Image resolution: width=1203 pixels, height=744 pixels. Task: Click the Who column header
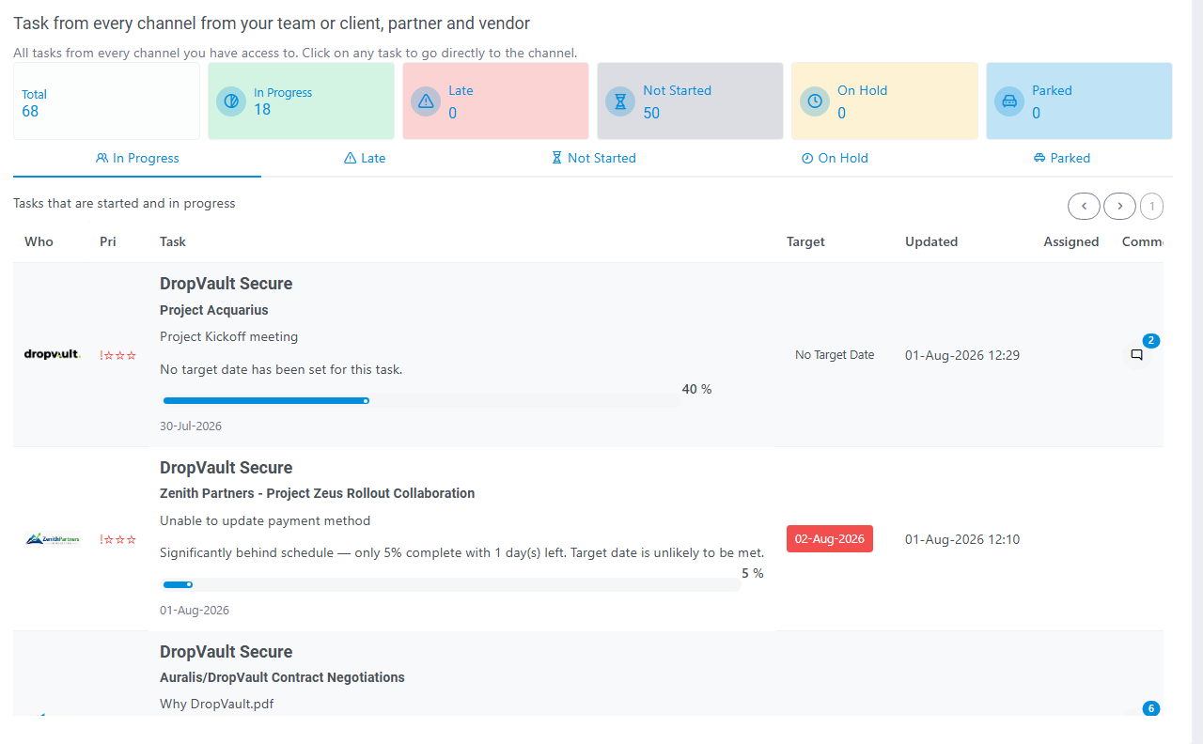39,241
